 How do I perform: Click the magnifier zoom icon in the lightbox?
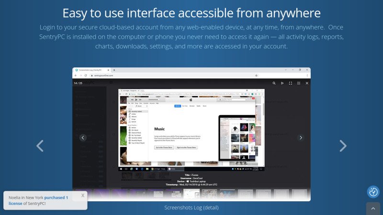click(x=274, y=83)
